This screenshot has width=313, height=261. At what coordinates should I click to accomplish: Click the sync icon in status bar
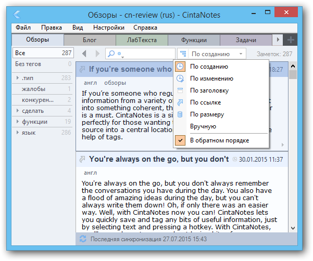83,239
